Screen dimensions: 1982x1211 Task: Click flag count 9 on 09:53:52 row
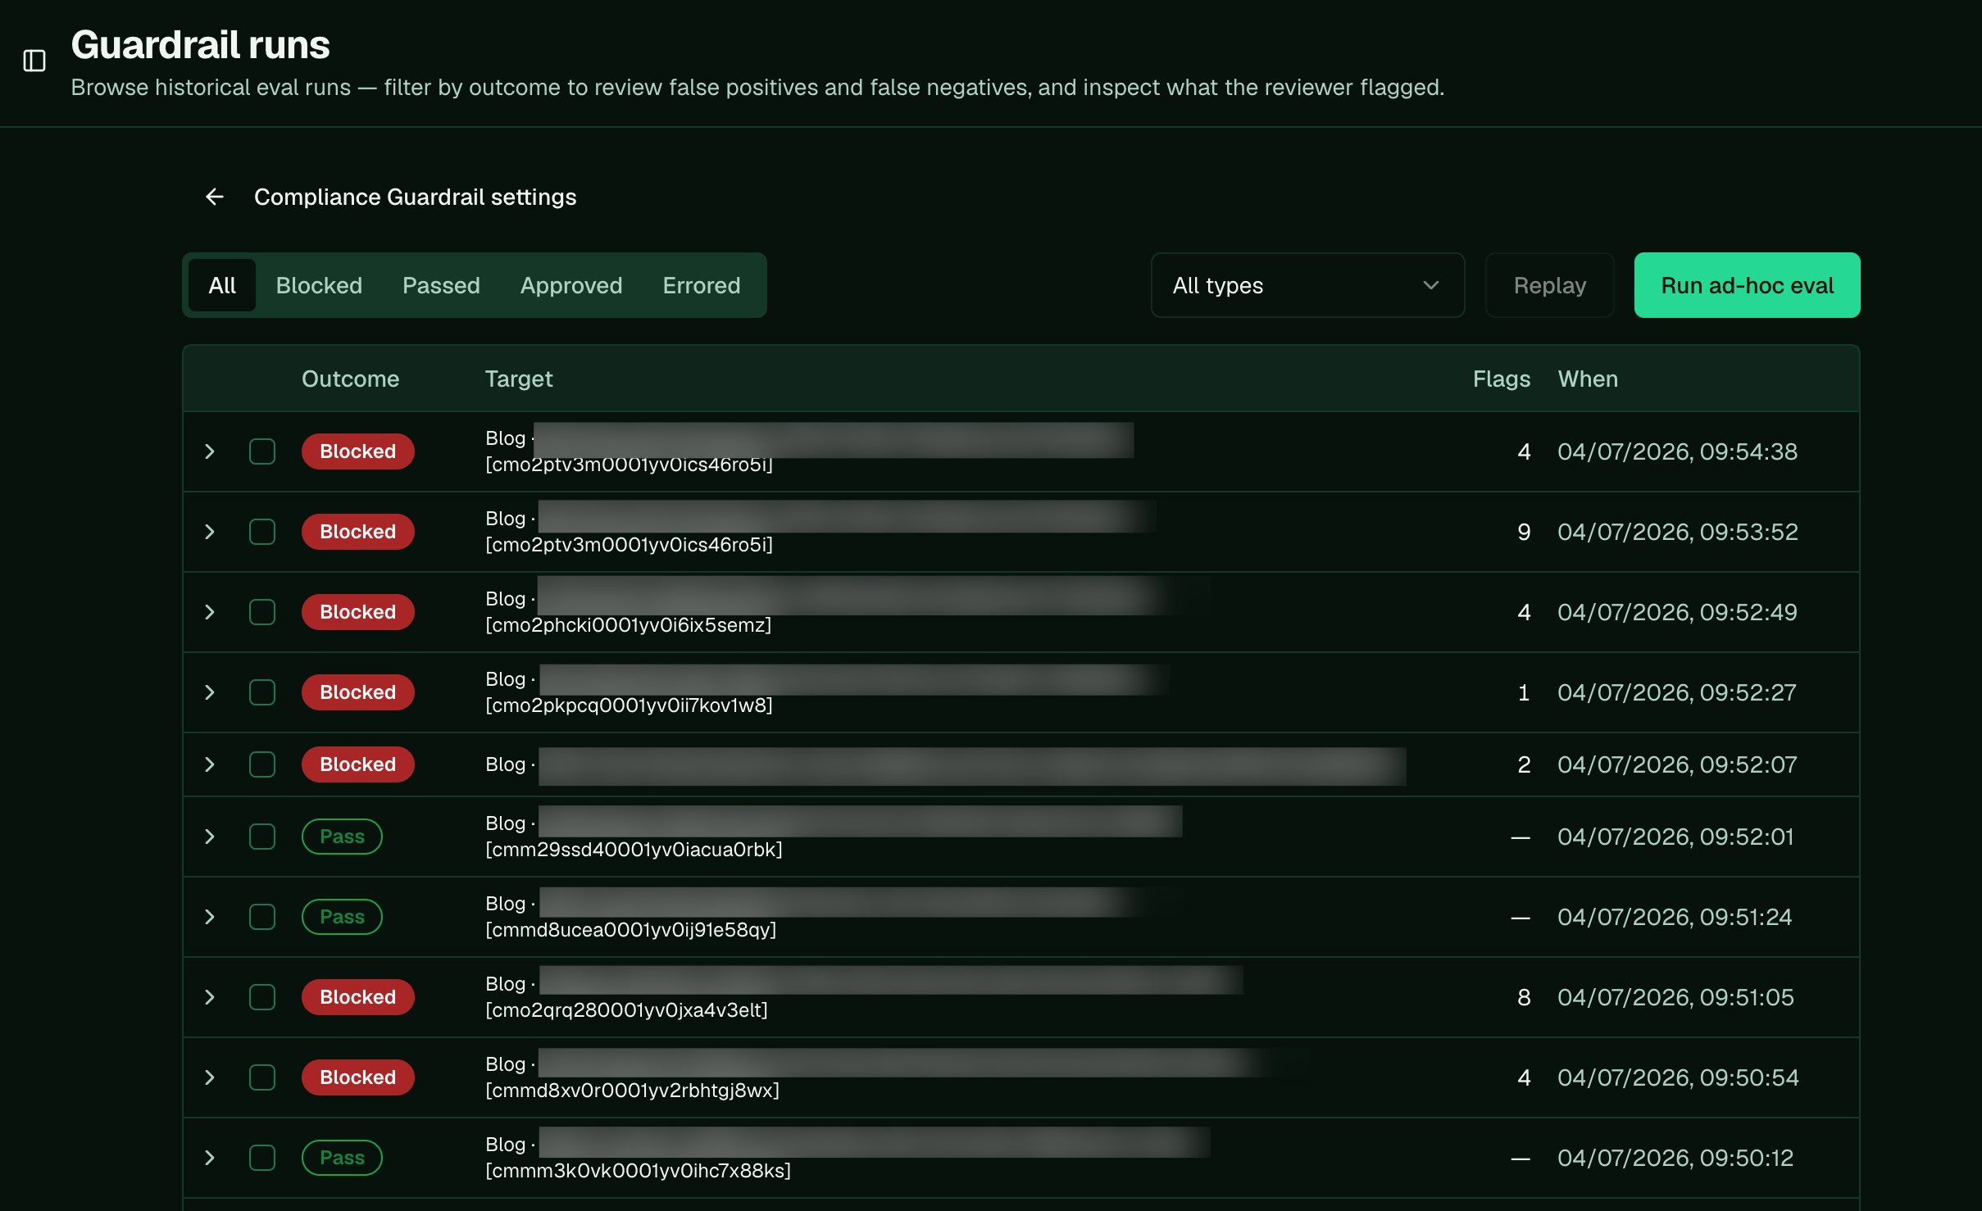pyautogui.click(x=1524, y=532)
